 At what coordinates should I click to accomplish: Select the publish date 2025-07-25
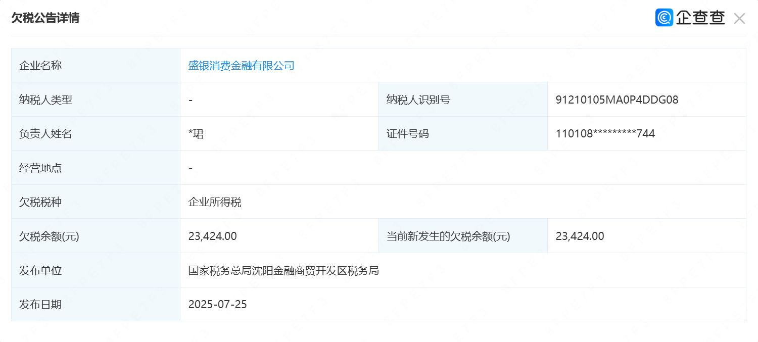click(217, 305)
